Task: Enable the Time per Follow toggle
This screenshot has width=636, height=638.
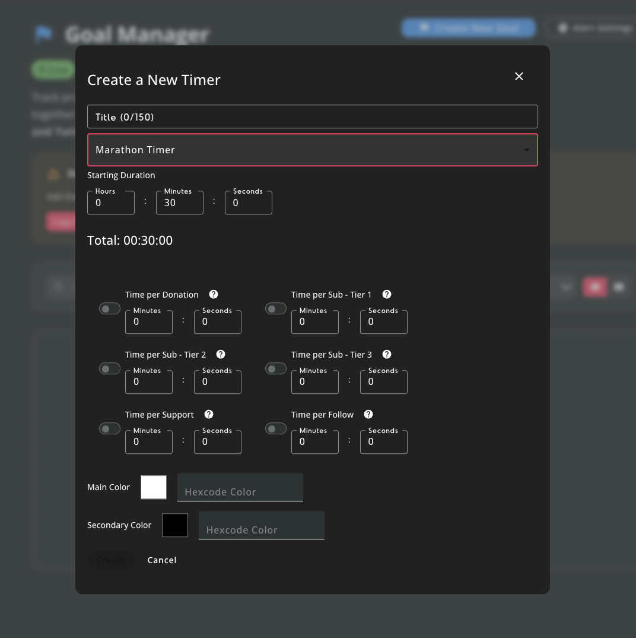Action: tap(276, 428)
